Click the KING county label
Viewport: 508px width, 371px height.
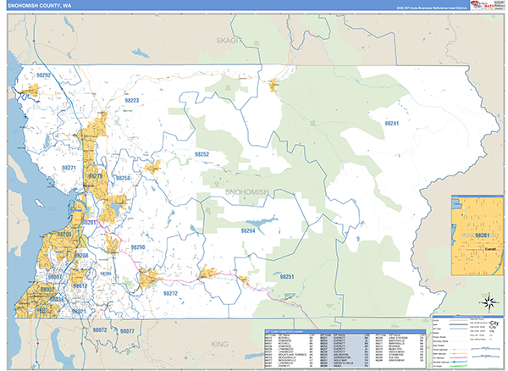pos(219,344)
